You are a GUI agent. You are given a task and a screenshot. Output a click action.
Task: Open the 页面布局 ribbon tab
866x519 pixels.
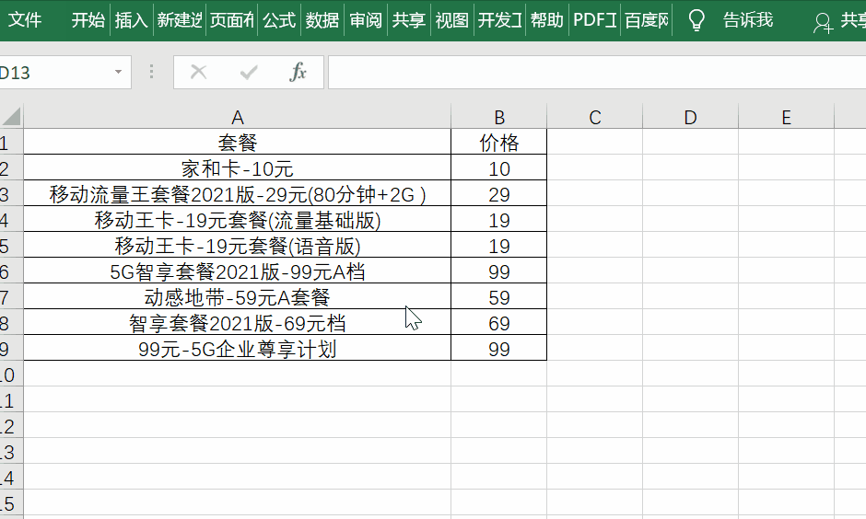(232, 20)
